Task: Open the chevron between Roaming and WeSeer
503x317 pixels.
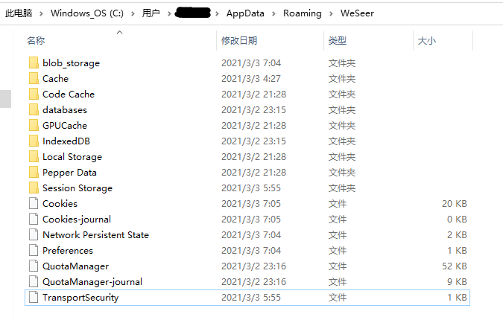Action: pos(331,13)
